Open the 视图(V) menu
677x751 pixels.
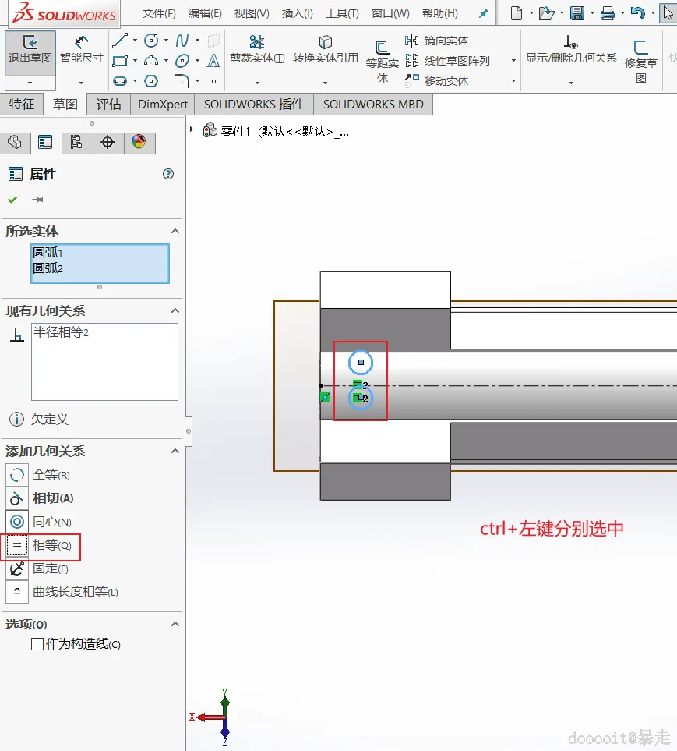point(252,13)
